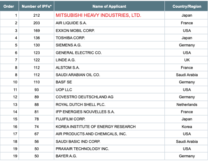Click Saudi Arabia in Saudi Basic row
Viewport: 208px width, 161px height.
pyautogui.click(x=187, y=141)
